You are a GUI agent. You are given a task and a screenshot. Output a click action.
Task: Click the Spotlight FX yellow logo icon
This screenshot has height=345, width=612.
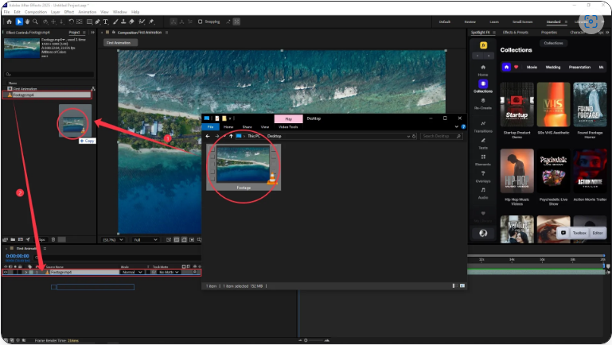click(483, 45)
